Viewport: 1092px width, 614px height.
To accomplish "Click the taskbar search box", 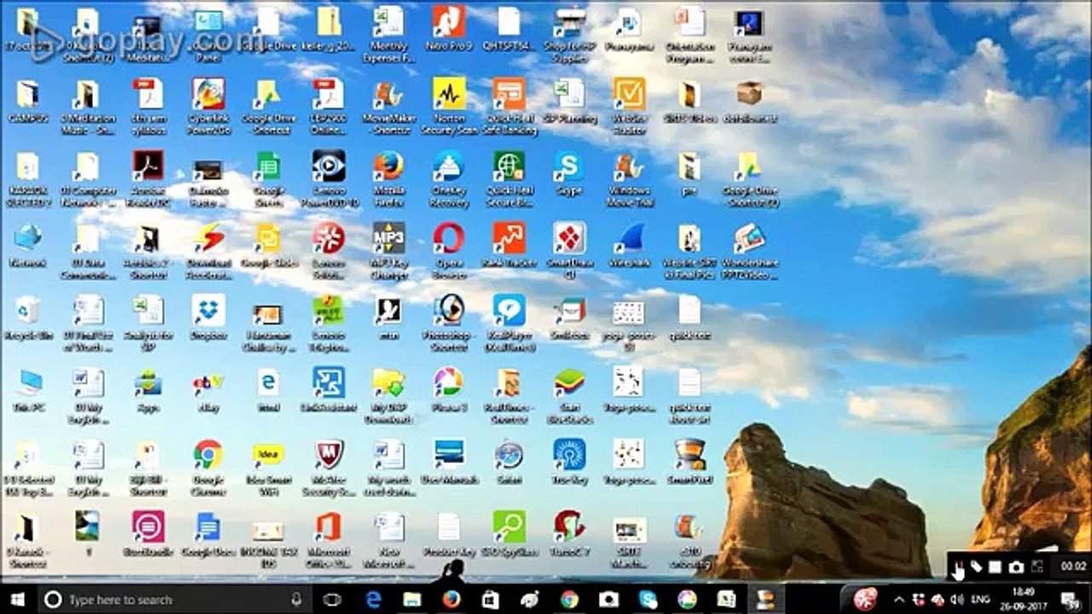I will tap(174, 600).
